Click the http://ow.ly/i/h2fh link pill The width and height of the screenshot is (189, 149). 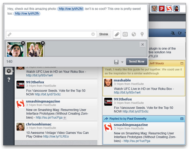tap(27, 13)
